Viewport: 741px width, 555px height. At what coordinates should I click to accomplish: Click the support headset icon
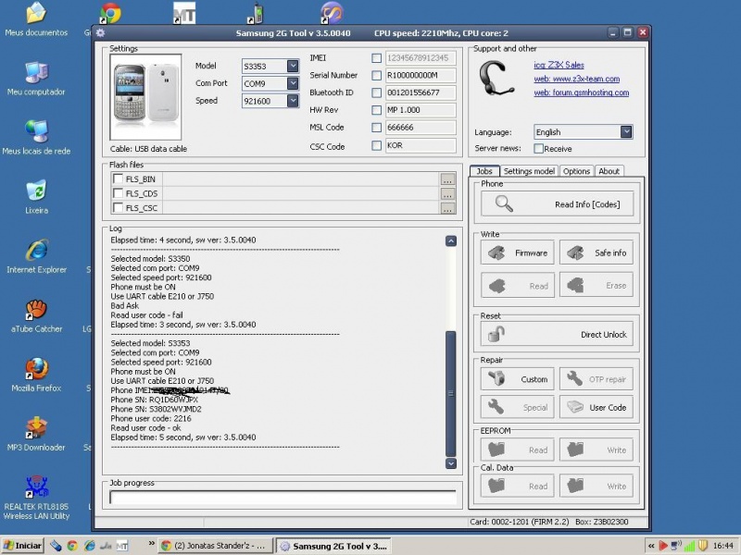[x=496, y=79]
